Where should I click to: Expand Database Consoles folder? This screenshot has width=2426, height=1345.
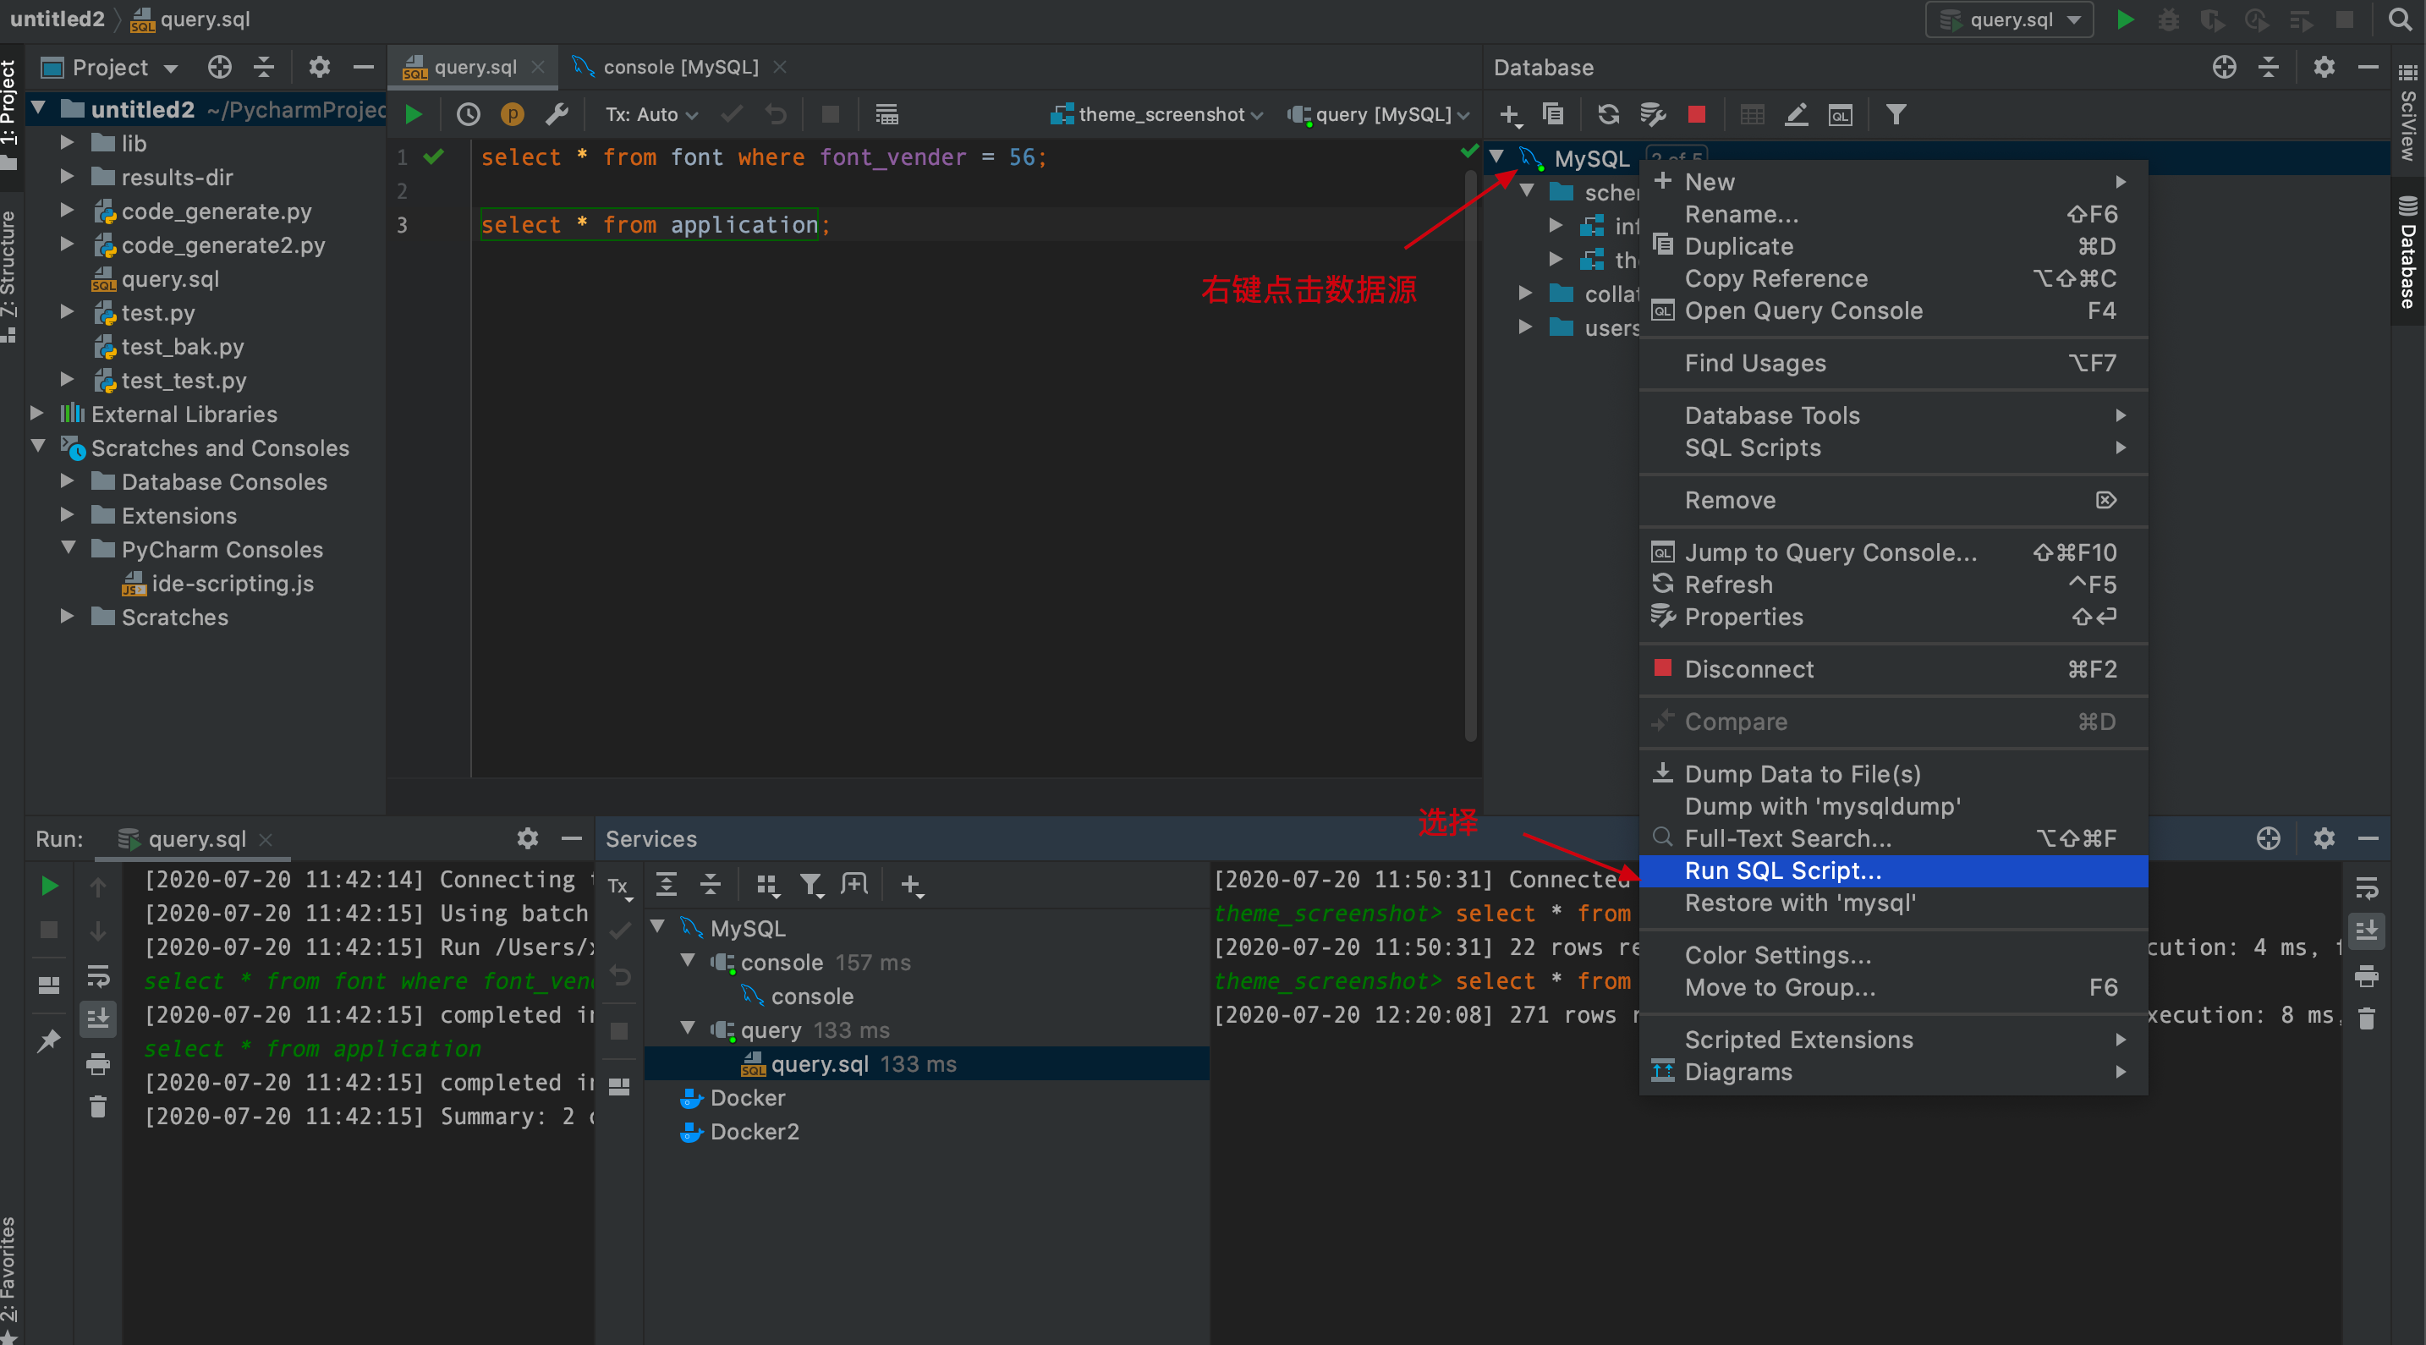[x=67, y=481]
